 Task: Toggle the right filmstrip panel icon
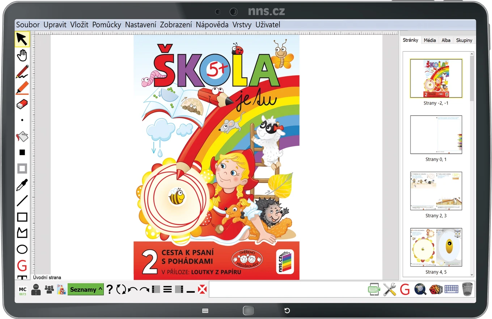[x=179, y=289]
